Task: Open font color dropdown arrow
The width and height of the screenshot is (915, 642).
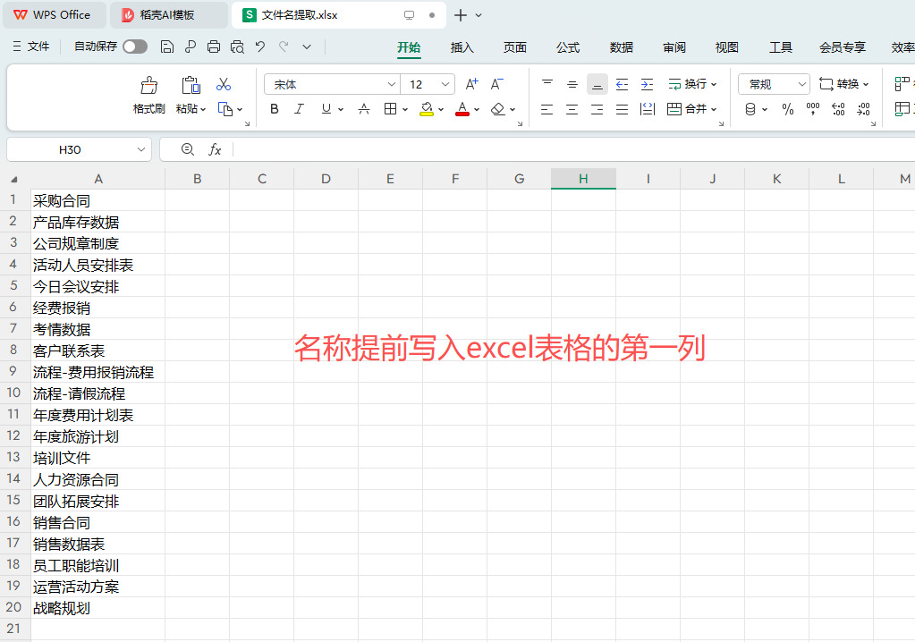Action: (477, 109)
